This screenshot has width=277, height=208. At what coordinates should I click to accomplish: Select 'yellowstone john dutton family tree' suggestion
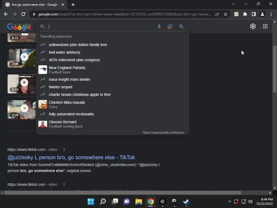click(113, 45)
